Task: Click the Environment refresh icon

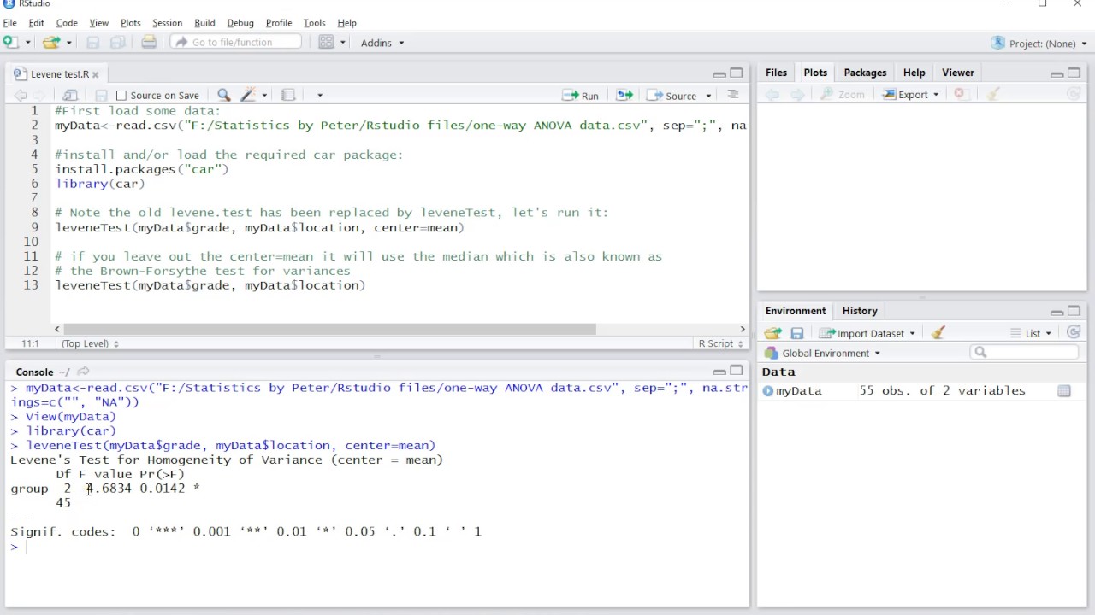Action: (x=1074, y=332)
